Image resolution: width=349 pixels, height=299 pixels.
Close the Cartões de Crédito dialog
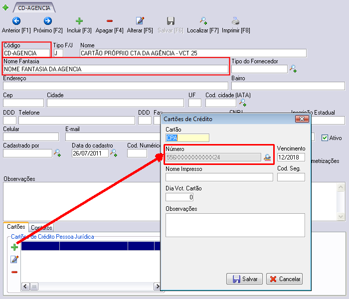(x=302, y=119)
